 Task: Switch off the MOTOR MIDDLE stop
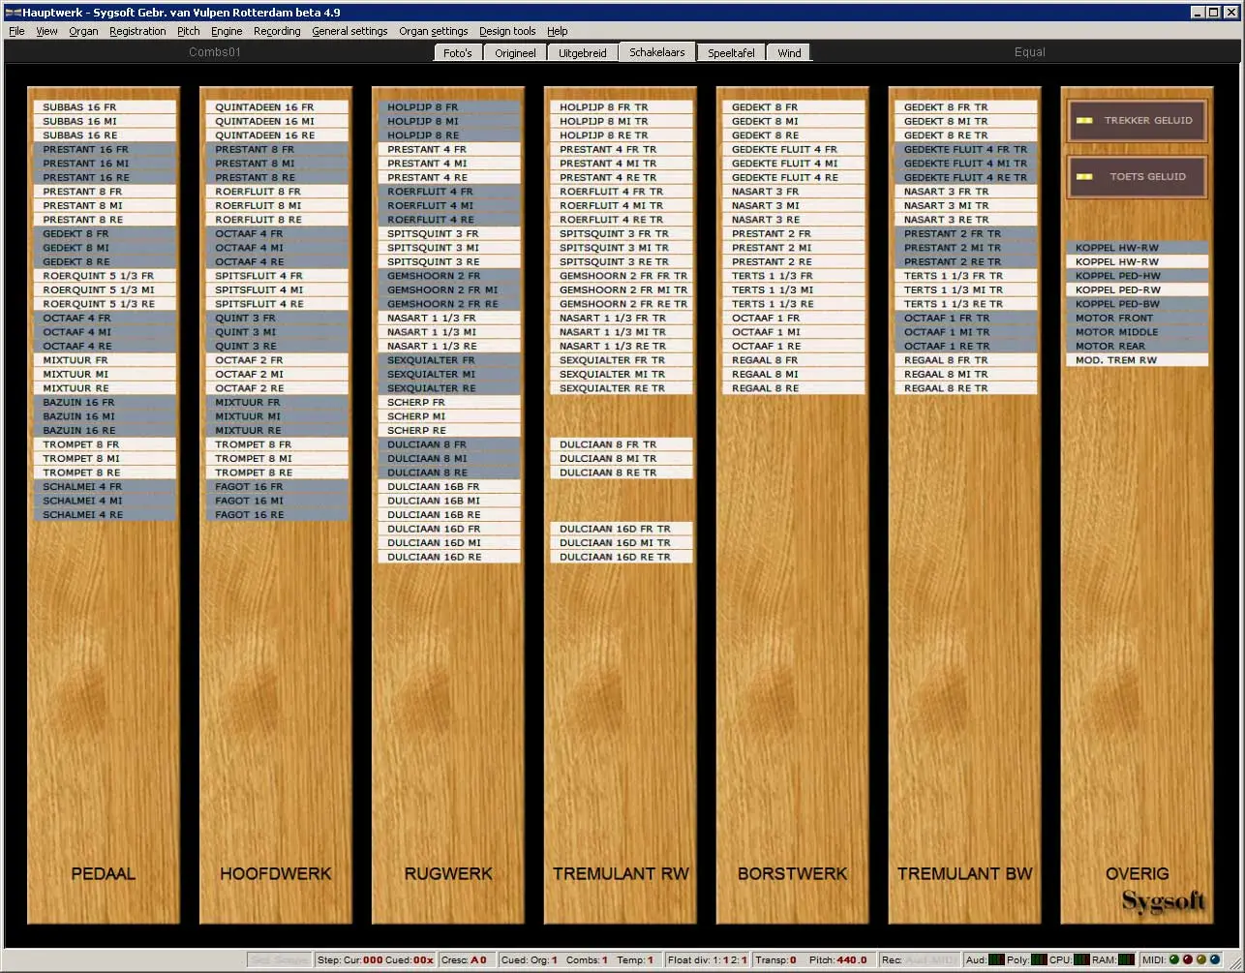click(1137, 332)
